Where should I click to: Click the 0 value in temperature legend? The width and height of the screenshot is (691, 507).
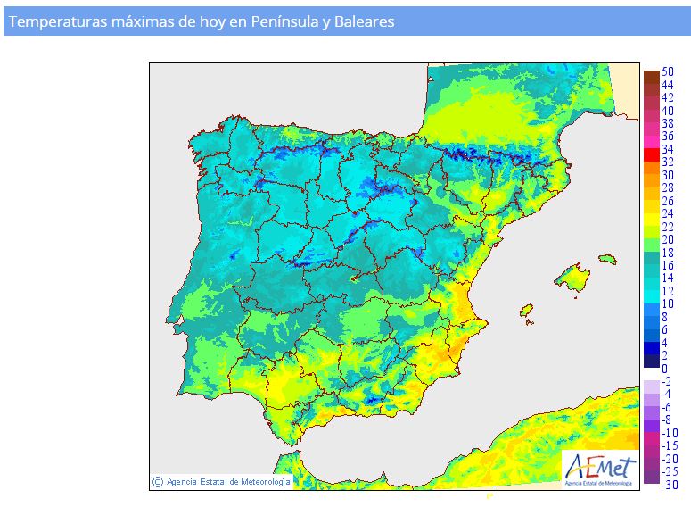click(665, 369)
